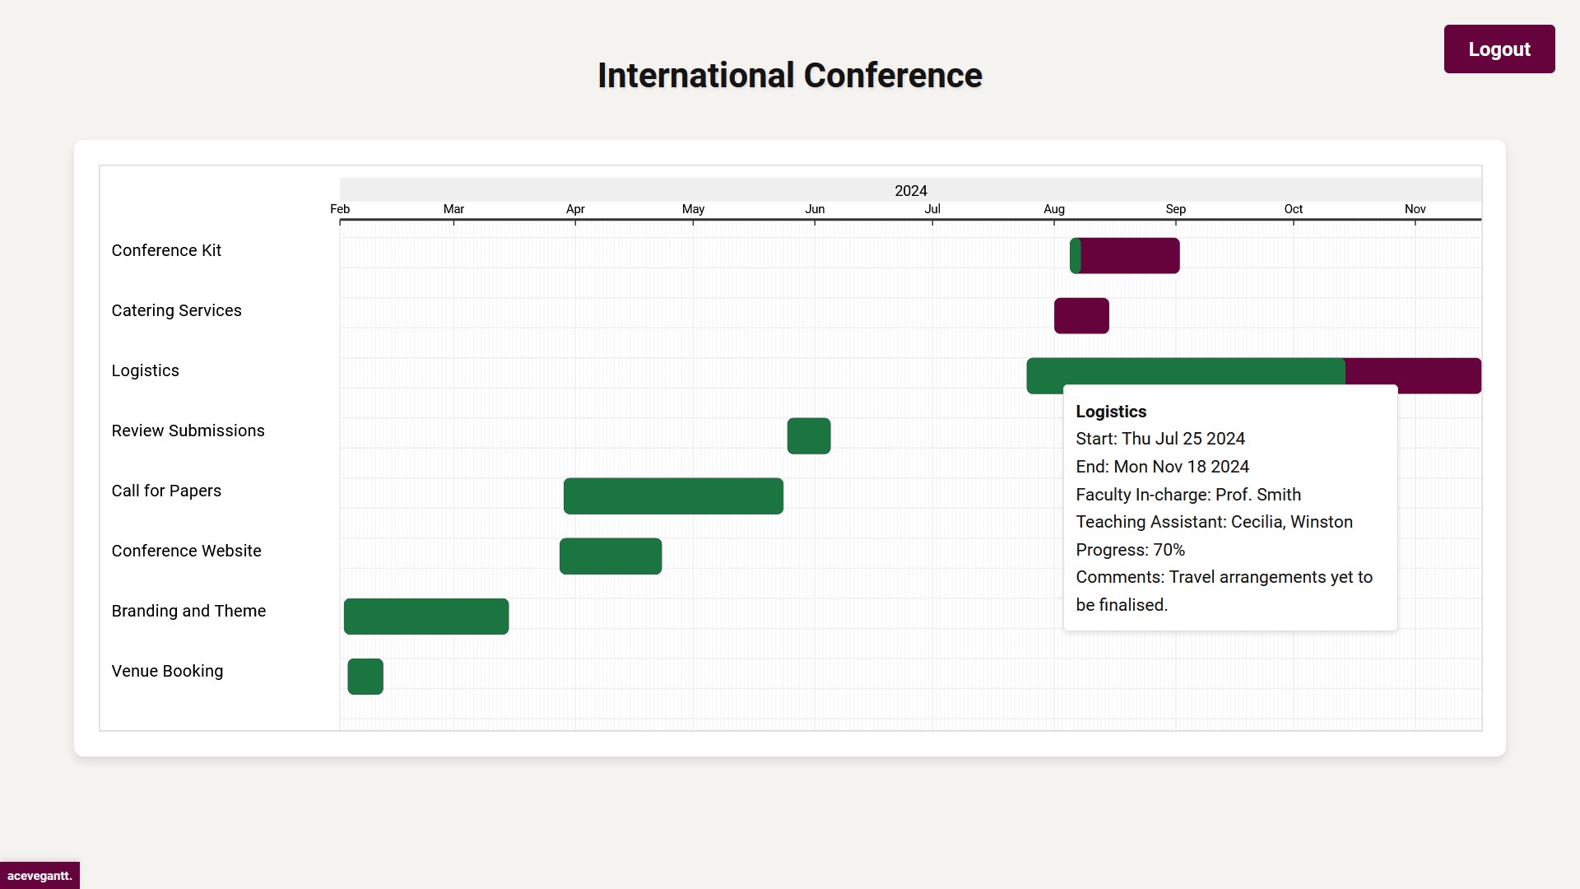Select the Catering Services task bar
Image resolution: width=1580 pixels, height=889 pixels.
tap(1081, 316)
